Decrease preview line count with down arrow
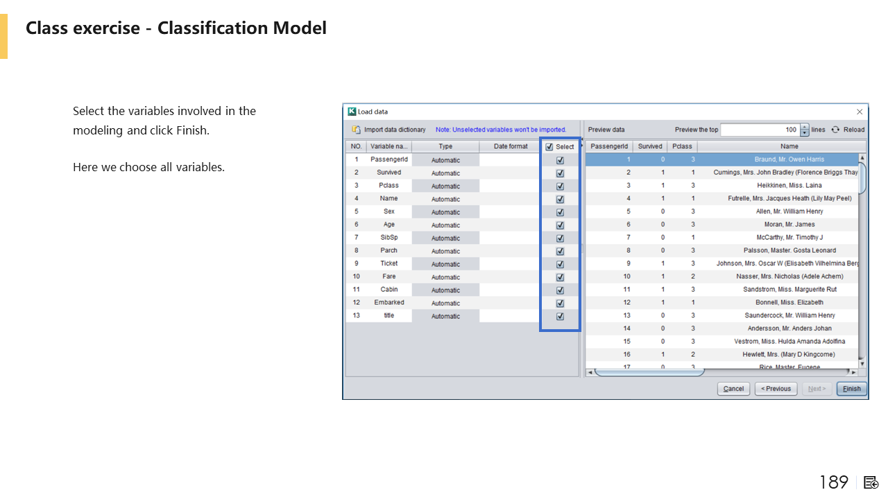The width and height of the screenshot is (888, 499). [805, 133]
